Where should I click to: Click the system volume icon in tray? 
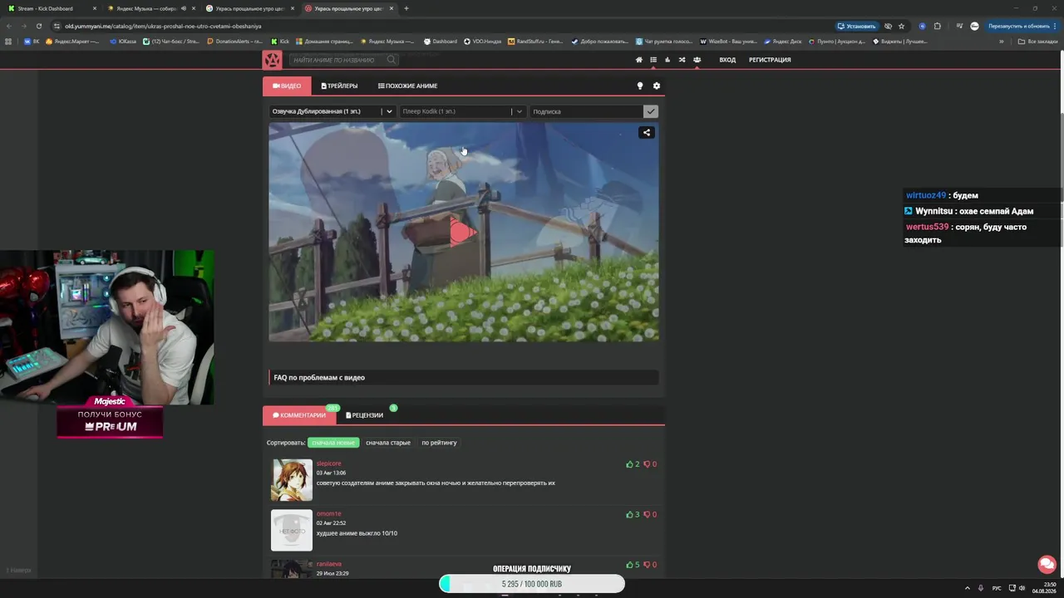point(1022,588)
